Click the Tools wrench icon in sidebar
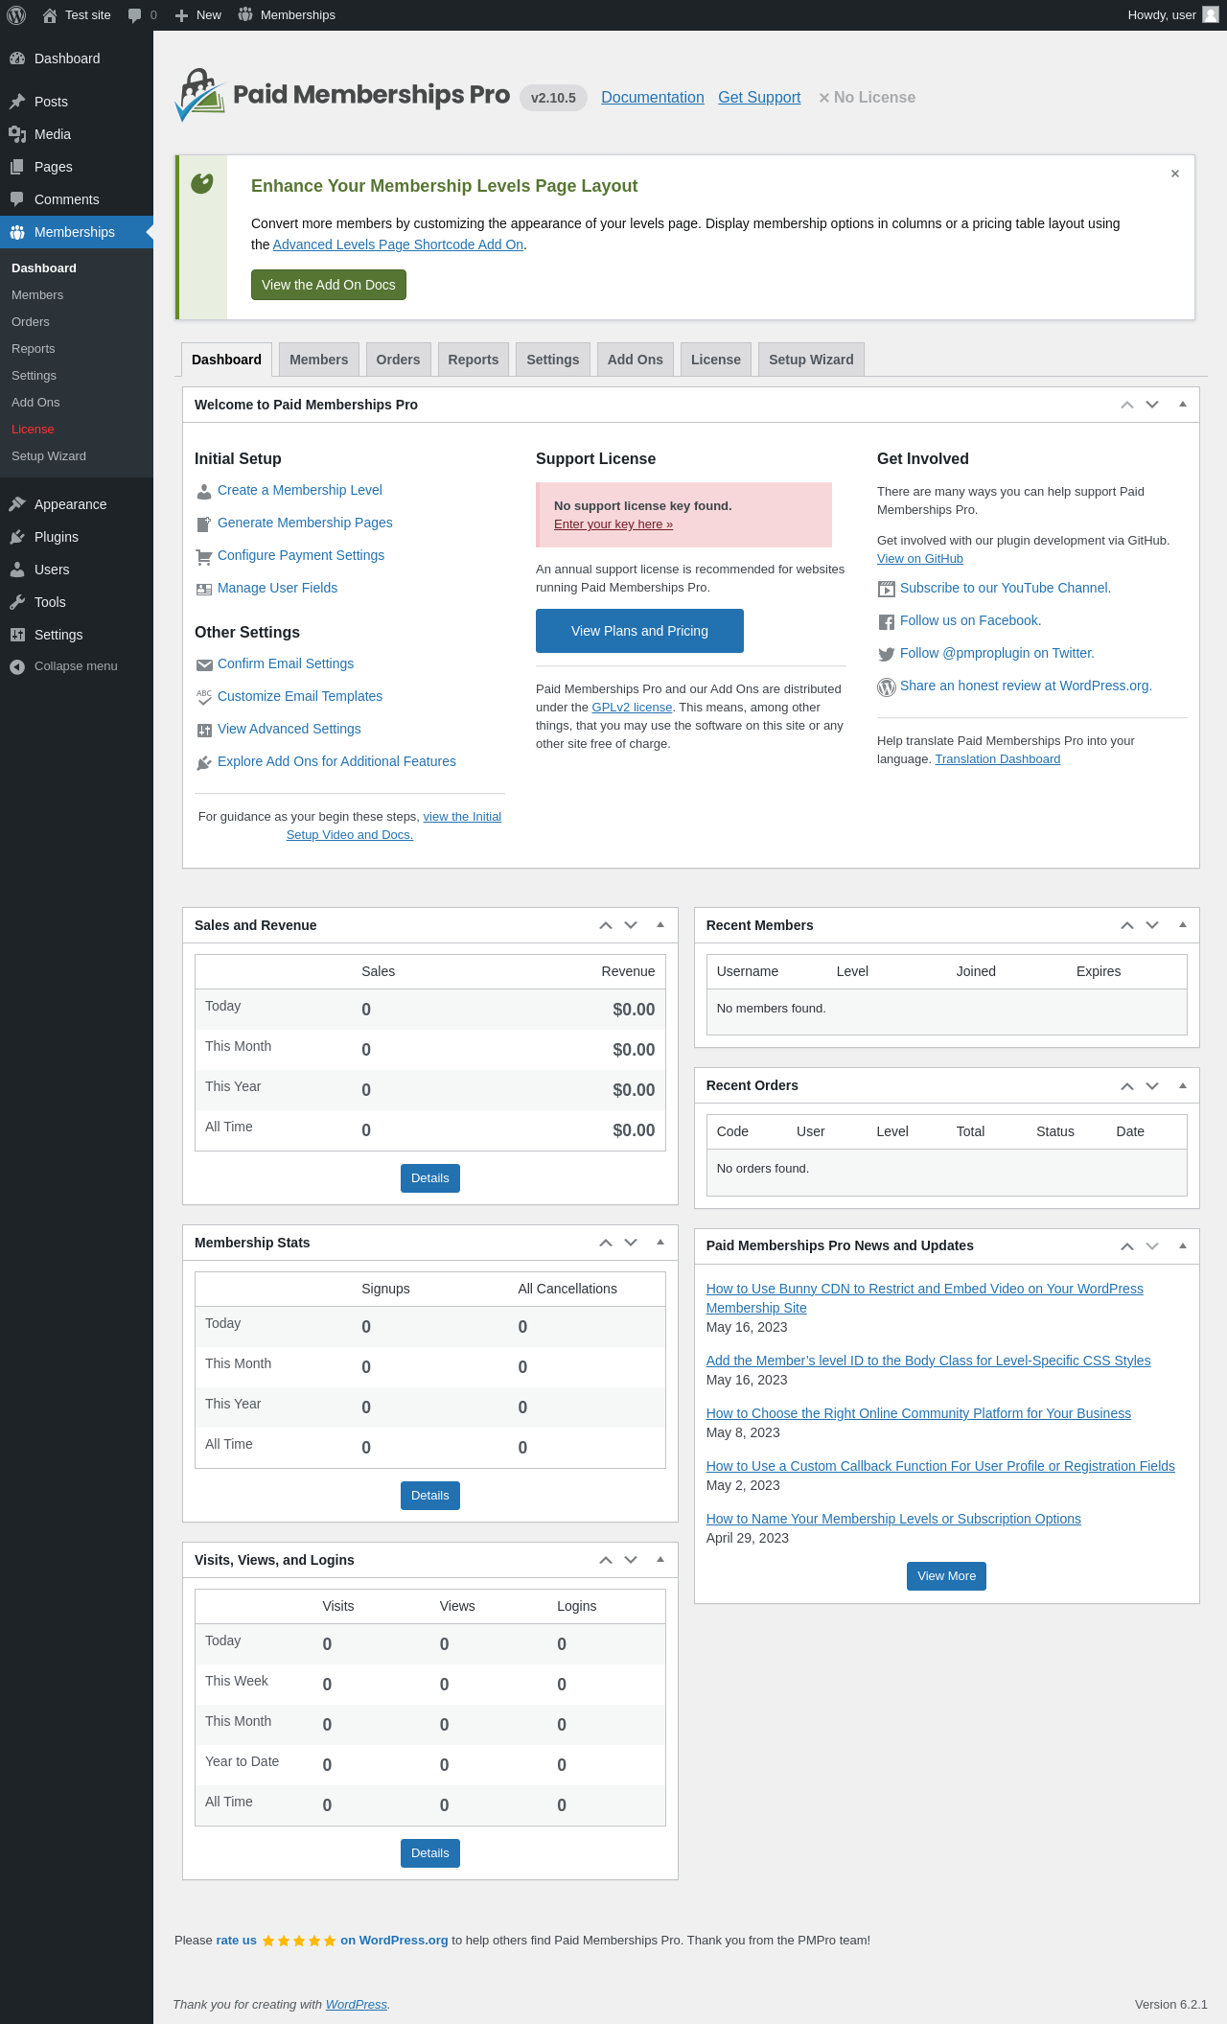This screenshot has width=1227, height=2024. 17,602
